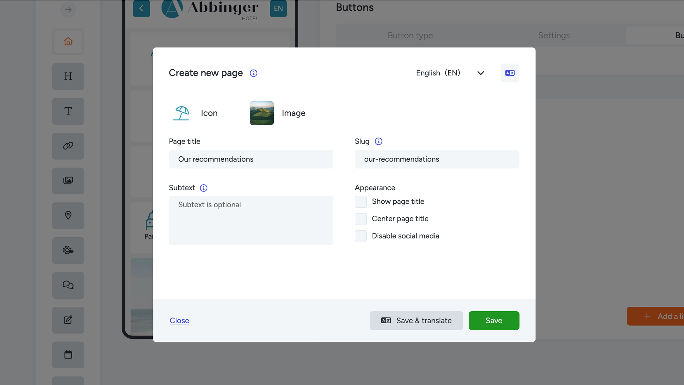The height and width of the screenshot is (385, 684).
Task: Select the weather block icon
Action: click(68, 250)
